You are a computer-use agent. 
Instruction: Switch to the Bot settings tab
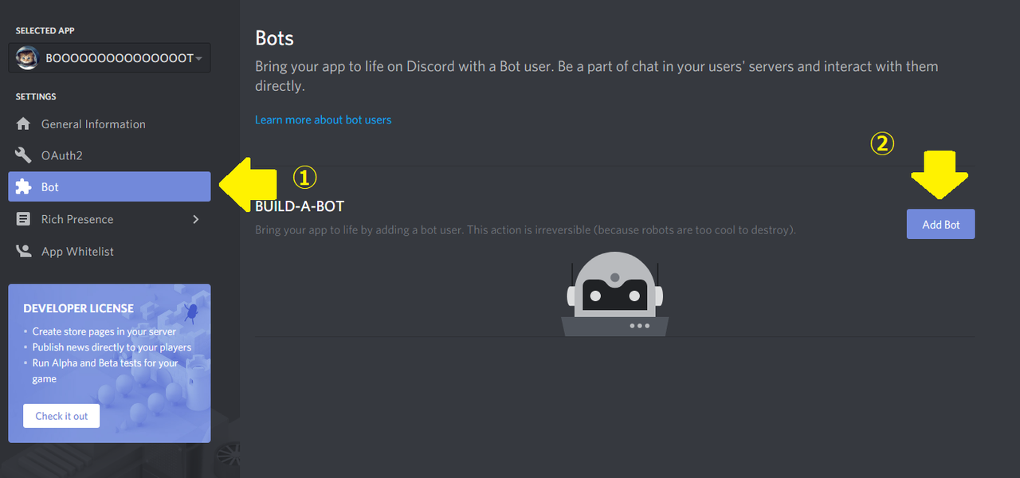tap(50, 186)
